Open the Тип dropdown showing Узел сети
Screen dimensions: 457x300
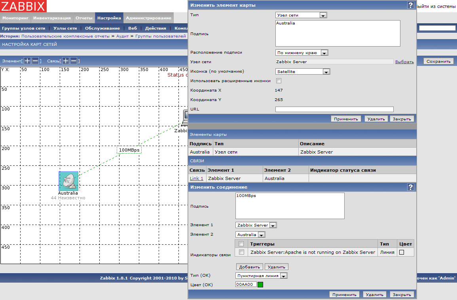301,15
